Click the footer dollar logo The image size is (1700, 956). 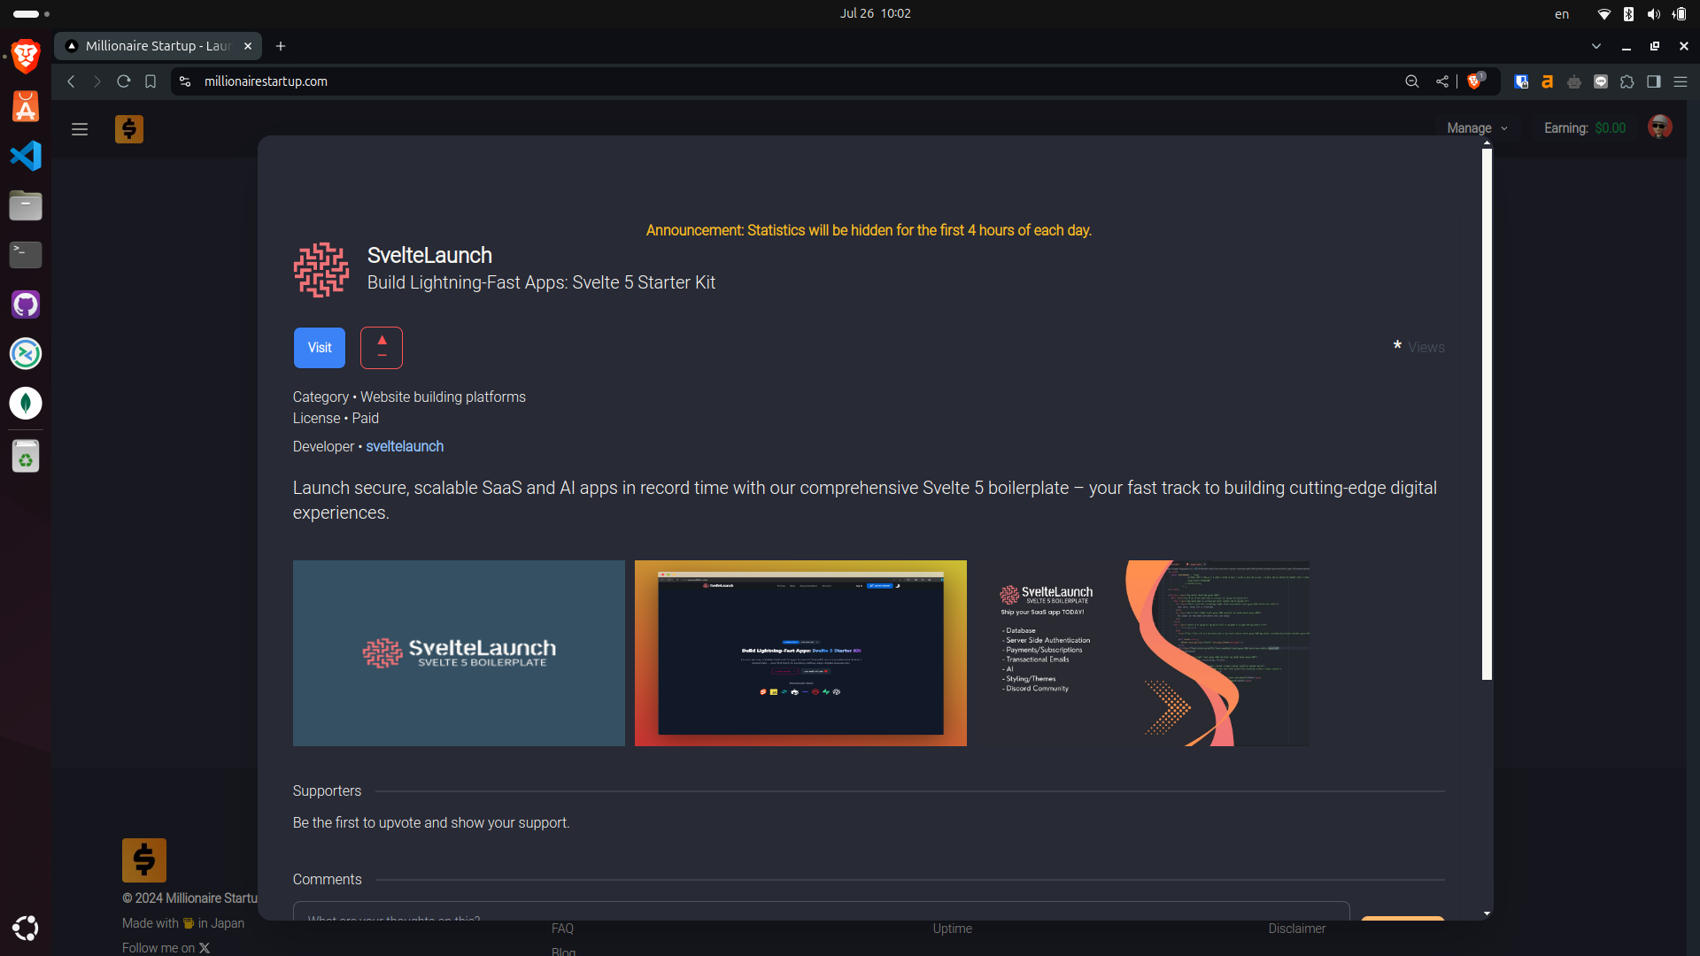tap(144, 860)
